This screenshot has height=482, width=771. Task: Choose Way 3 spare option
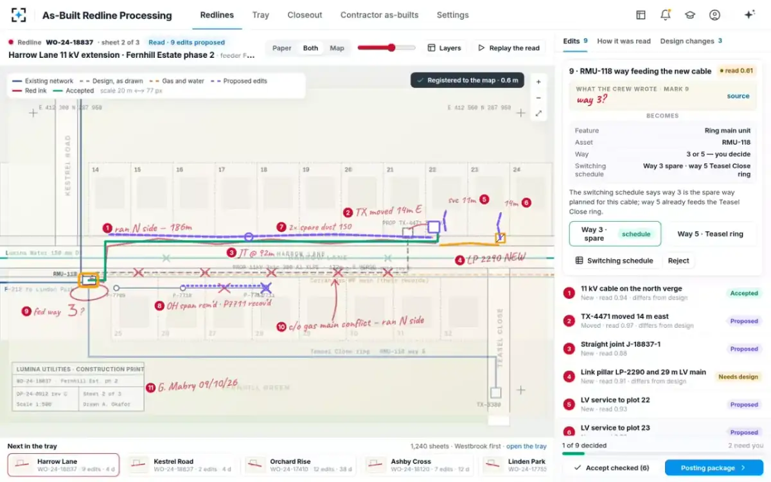615,234
